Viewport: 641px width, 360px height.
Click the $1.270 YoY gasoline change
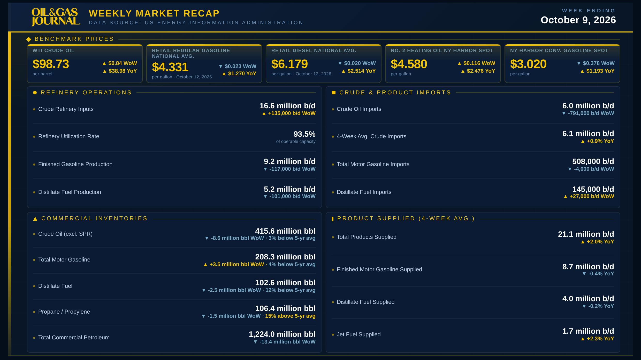pyautogui.click(x=239, y=73)
